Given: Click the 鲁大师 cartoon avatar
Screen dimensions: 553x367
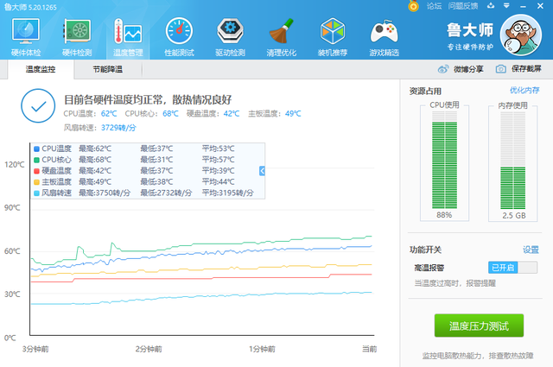Looking at the screenshot, I should tap(521, 35).
